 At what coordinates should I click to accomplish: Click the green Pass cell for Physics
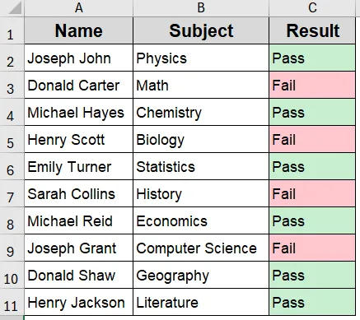tap(312, 58)
